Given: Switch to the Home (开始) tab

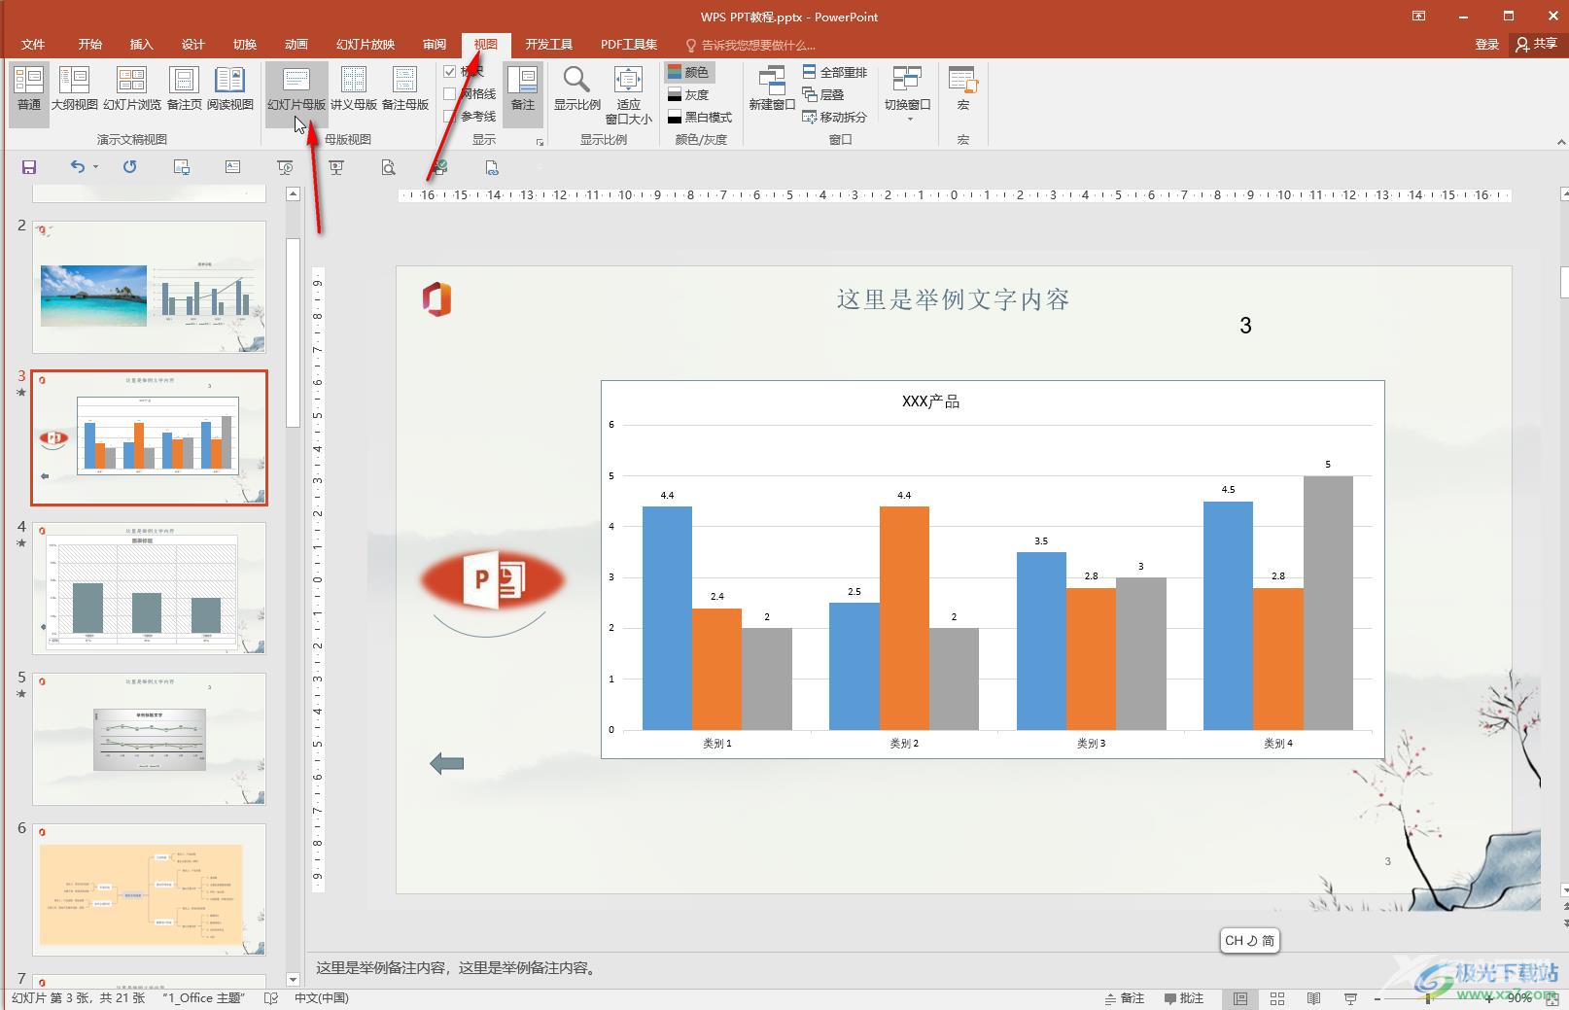Looking at the screenshot, I should (90, 45).
